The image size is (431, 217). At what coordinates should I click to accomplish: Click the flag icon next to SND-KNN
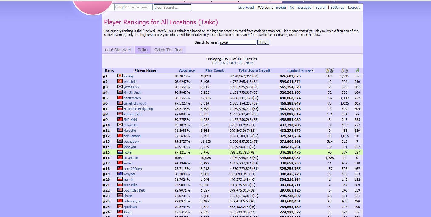[x=120, y=119]
